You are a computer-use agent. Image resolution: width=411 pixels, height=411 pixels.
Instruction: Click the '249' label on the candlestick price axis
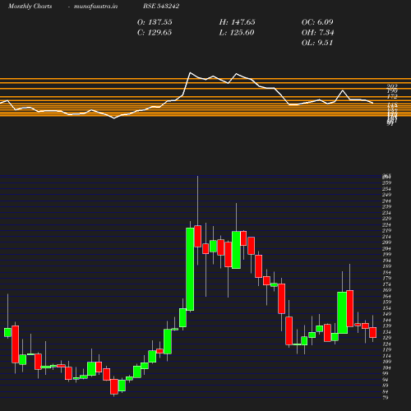387,195
